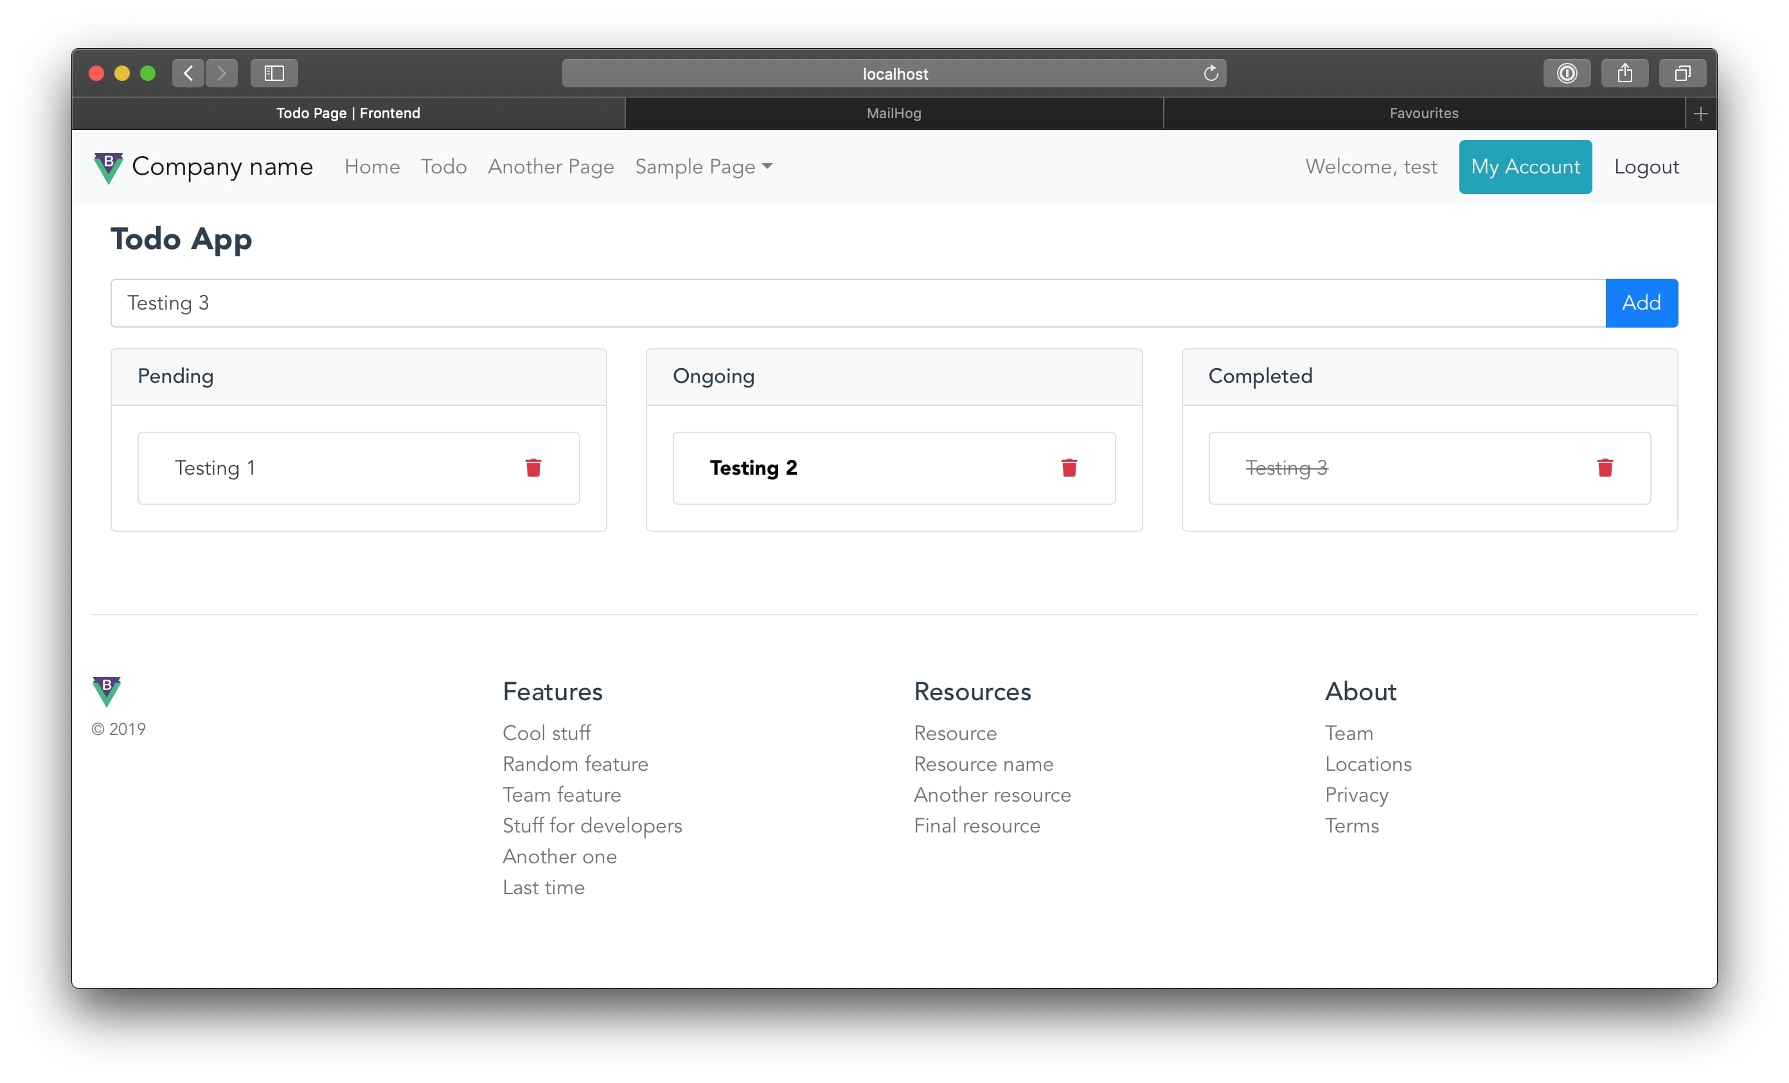Open a new browser tab
The image size is (1789, 1083).
[1700, 114]
